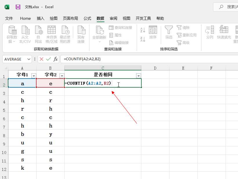Switch to the 审阅 (Review) tab
This screenshot has width=238, height=179.
point(113,18)
